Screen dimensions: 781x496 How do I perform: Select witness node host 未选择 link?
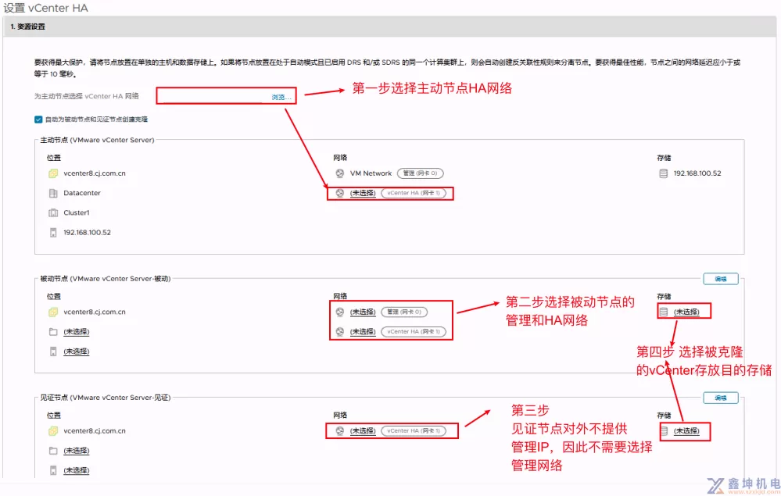pyautogui.click(x=76, y=470)
